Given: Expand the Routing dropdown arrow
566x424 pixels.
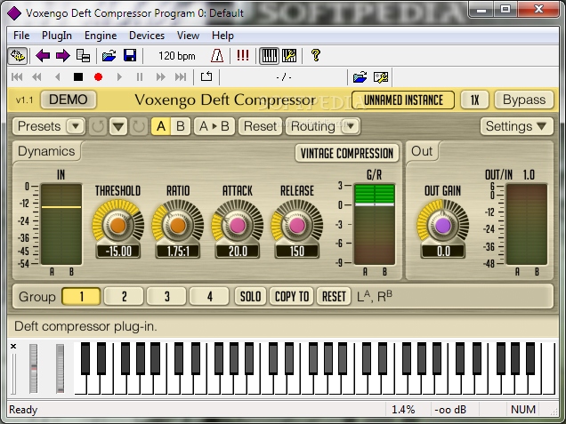Looking at the screenshot, I should [350, 126].
